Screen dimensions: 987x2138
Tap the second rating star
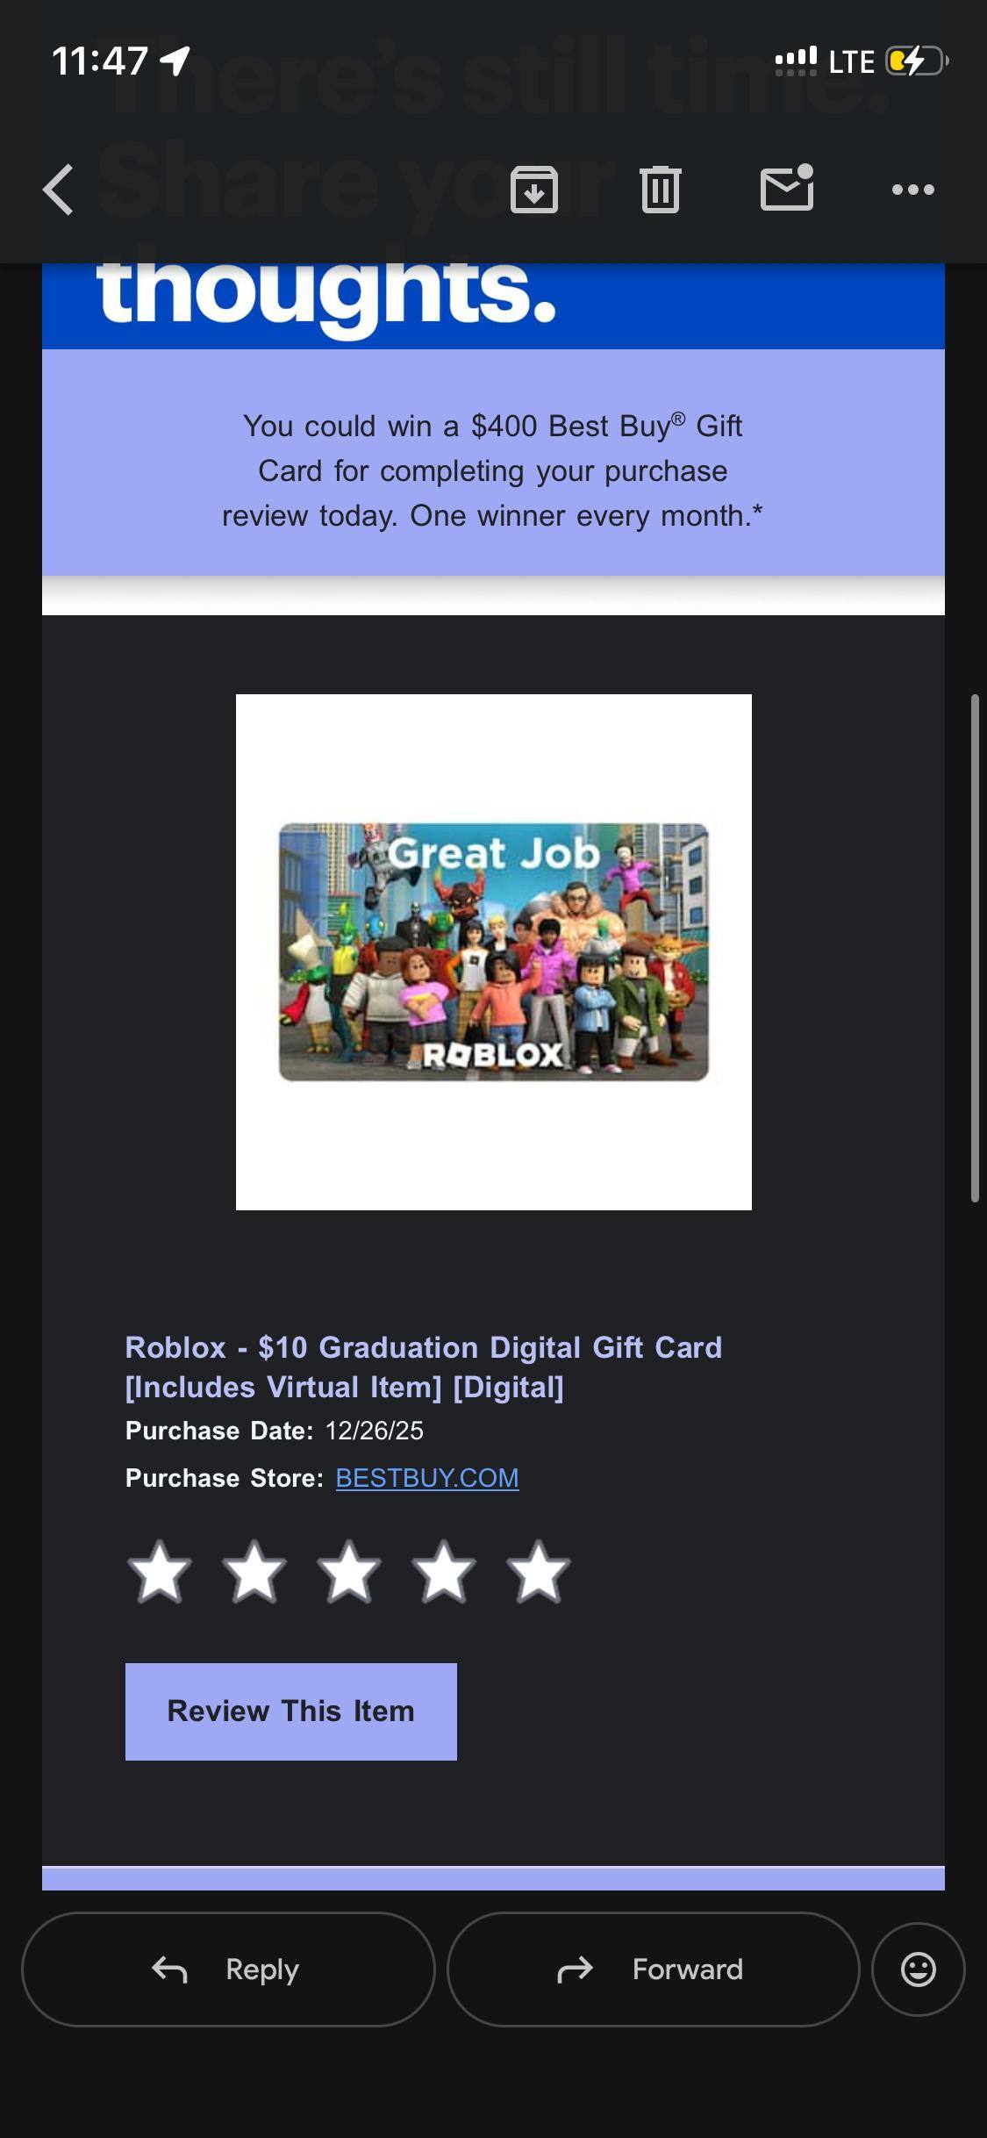[x=254, y=1571]
